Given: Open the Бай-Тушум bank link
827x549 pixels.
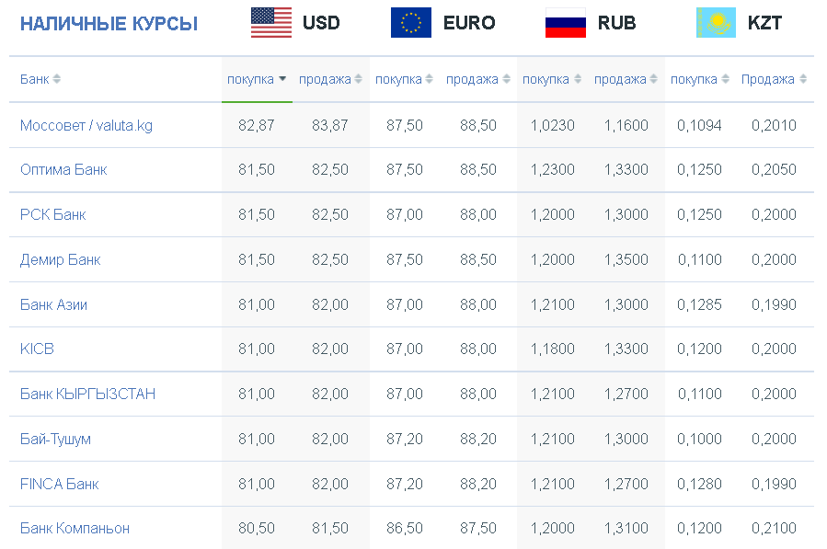Looking at the screenshot, I should click(55, 439).
